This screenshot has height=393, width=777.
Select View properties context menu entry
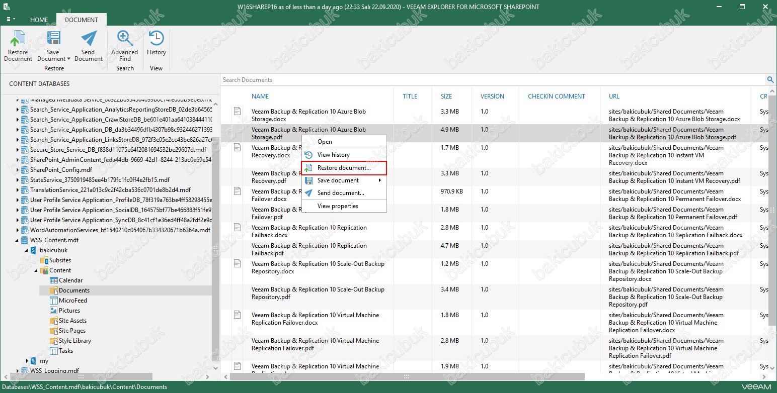[344, 206]
